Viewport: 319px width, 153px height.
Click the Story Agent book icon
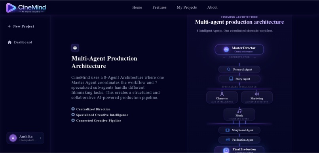pyautogui.click(x=231, y=78)
